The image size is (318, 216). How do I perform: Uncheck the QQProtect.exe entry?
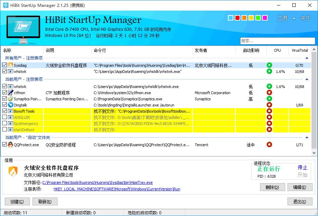5,144
